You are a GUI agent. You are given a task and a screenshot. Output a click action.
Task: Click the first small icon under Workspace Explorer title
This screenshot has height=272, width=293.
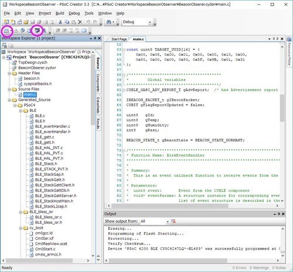click(4, 46)
